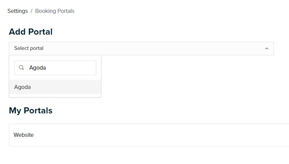
Task: Focus the portal search field containing Agoda
Action: (55, 68)
